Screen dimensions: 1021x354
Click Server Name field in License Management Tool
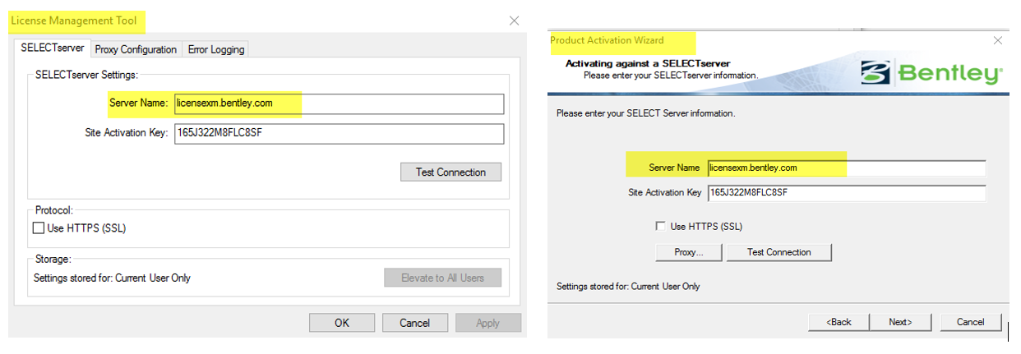[339, 103]
